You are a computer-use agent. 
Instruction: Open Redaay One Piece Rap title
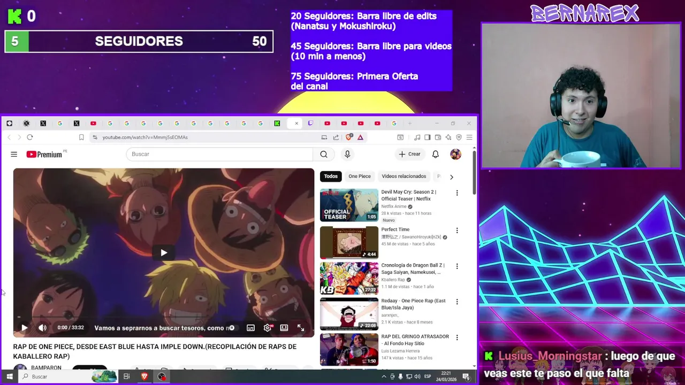coord(413,304)
